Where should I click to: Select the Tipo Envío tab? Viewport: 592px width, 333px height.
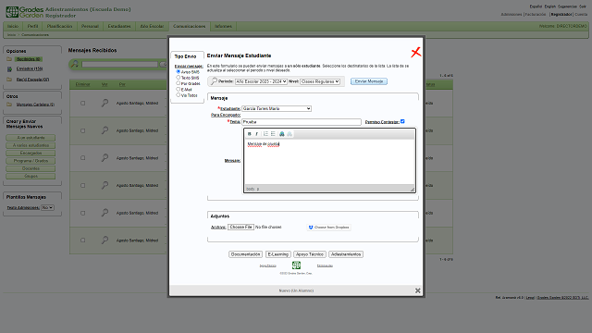pyautogui.click(x=185, y=56)
